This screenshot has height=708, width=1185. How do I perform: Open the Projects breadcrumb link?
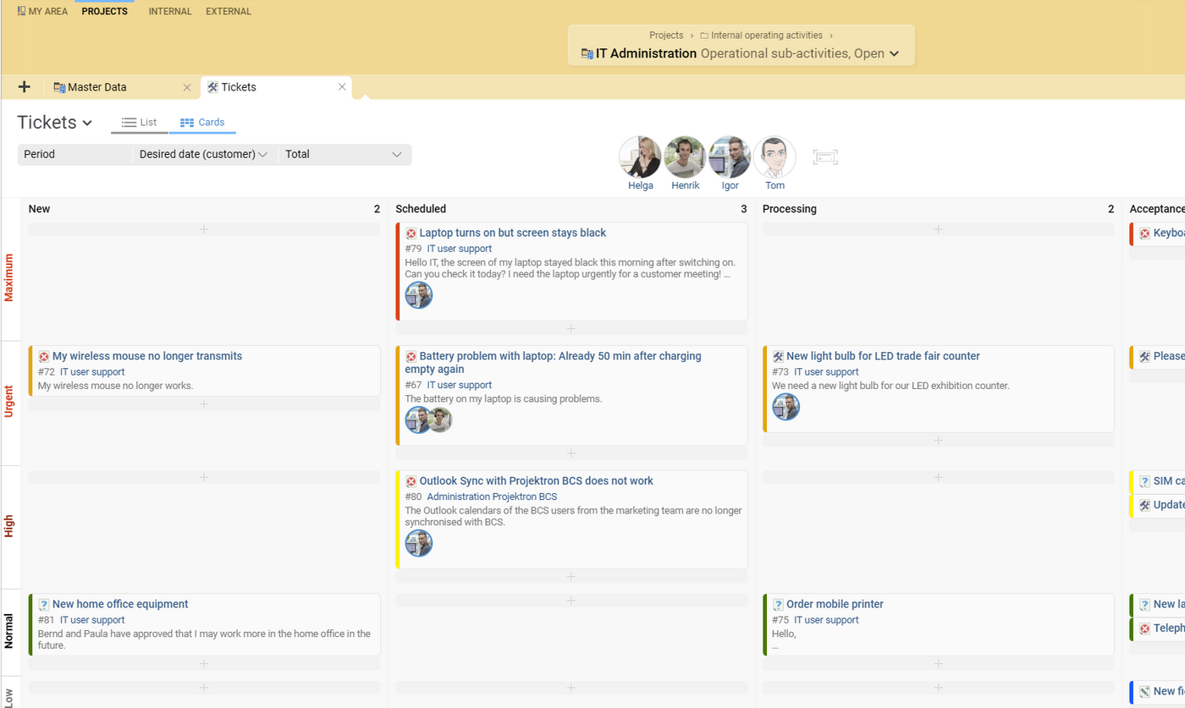coord(666,36)
